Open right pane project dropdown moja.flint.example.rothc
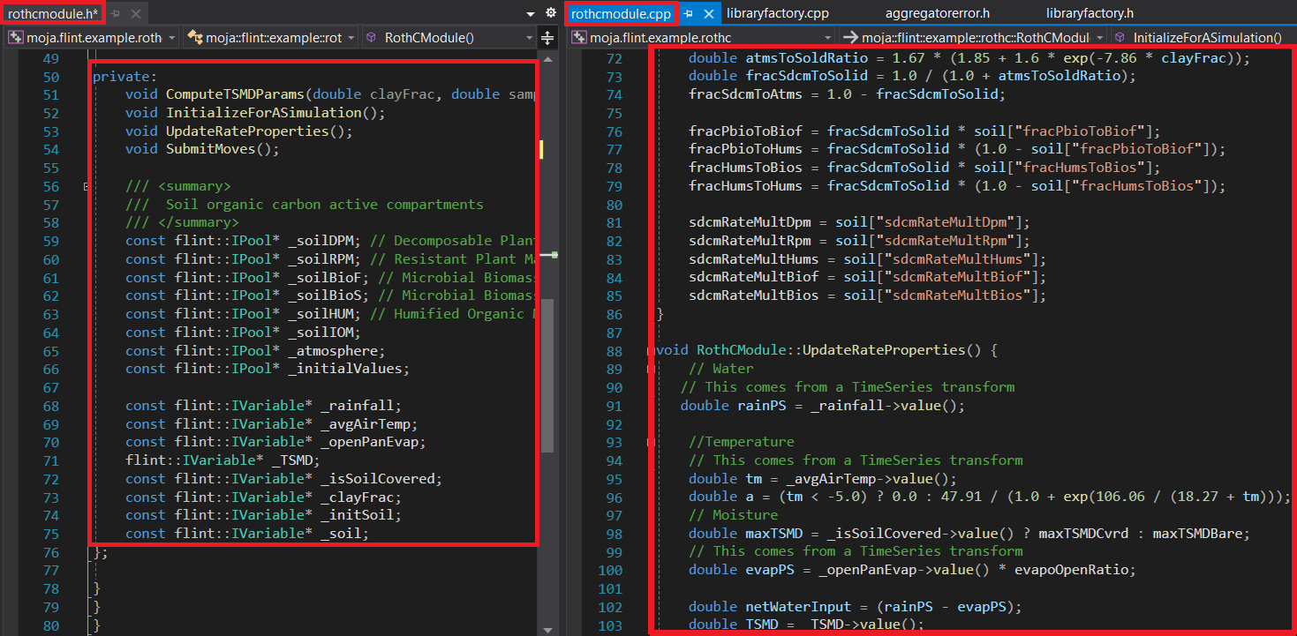This screenshot has height=636, width=1297. pyautogui.click(x=702, y=38)
